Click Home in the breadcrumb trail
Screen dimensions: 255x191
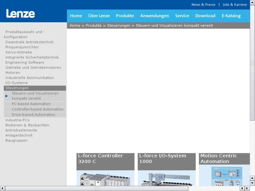75,26
